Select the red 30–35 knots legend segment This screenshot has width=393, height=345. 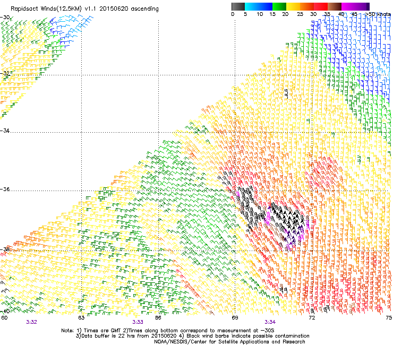coord(321,6)
